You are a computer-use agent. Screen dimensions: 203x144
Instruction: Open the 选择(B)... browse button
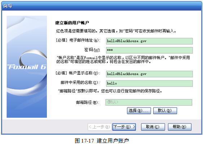pyautogui.click(x=139, y=111)
